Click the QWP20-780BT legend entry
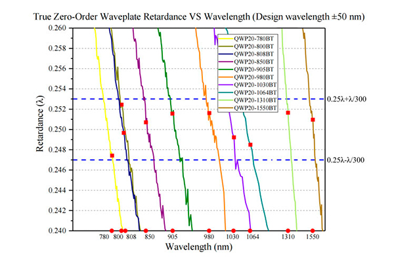 248,39
